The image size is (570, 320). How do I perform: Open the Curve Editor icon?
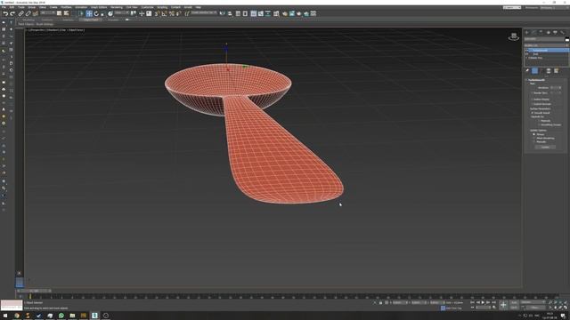pos(261,13)
